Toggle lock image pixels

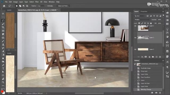(x=142, y=23)
